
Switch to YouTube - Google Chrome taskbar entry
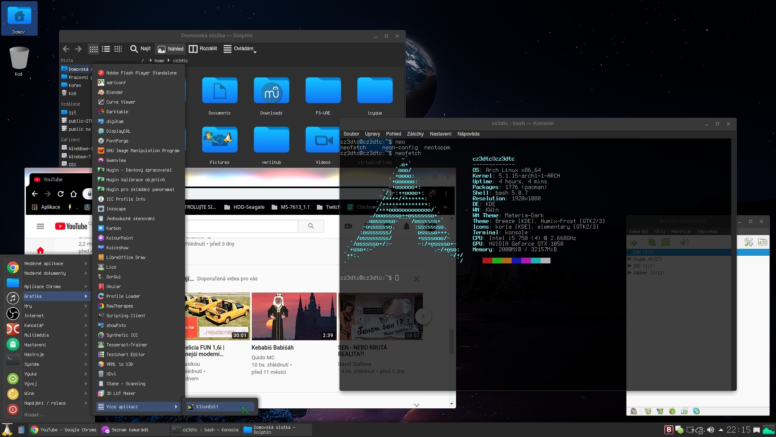click(64, 430)
